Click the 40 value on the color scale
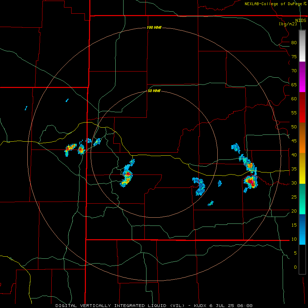Screen dimensions: 308x308 294,155
